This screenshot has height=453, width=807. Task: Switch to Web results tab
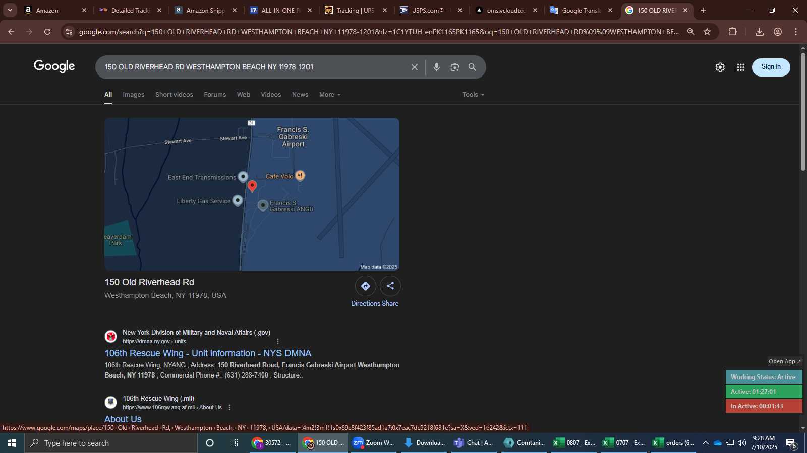coord(244,95)
